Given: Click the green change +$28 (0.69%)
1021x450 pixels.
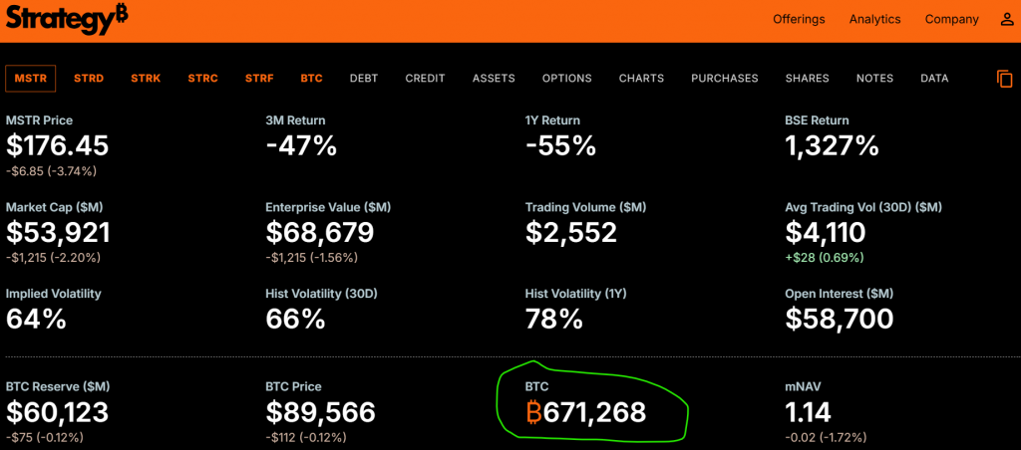Looking at the screenshot, I should point(825,258).
